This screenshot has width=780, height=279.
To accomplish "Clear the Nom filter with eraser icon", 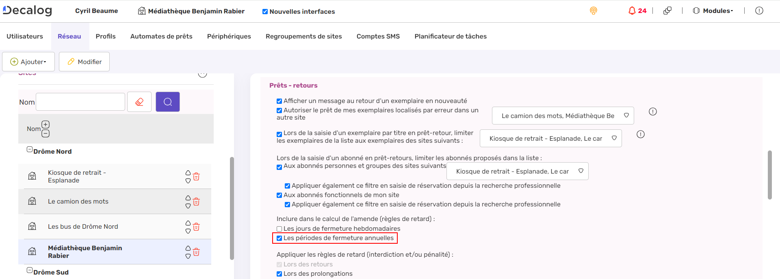I will tap(139, 102).
